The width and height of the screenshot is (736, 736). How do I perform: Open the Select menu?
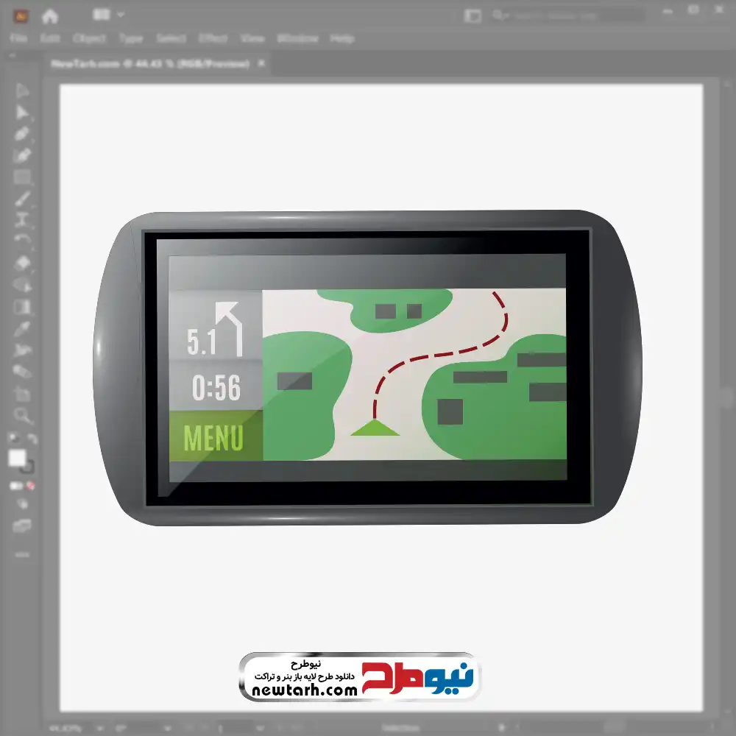(x=171, y=38)
